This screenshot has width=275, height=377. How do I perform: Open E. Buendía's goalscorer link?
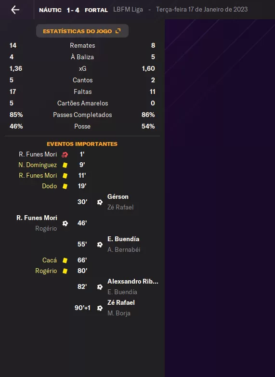click(123, 239)
